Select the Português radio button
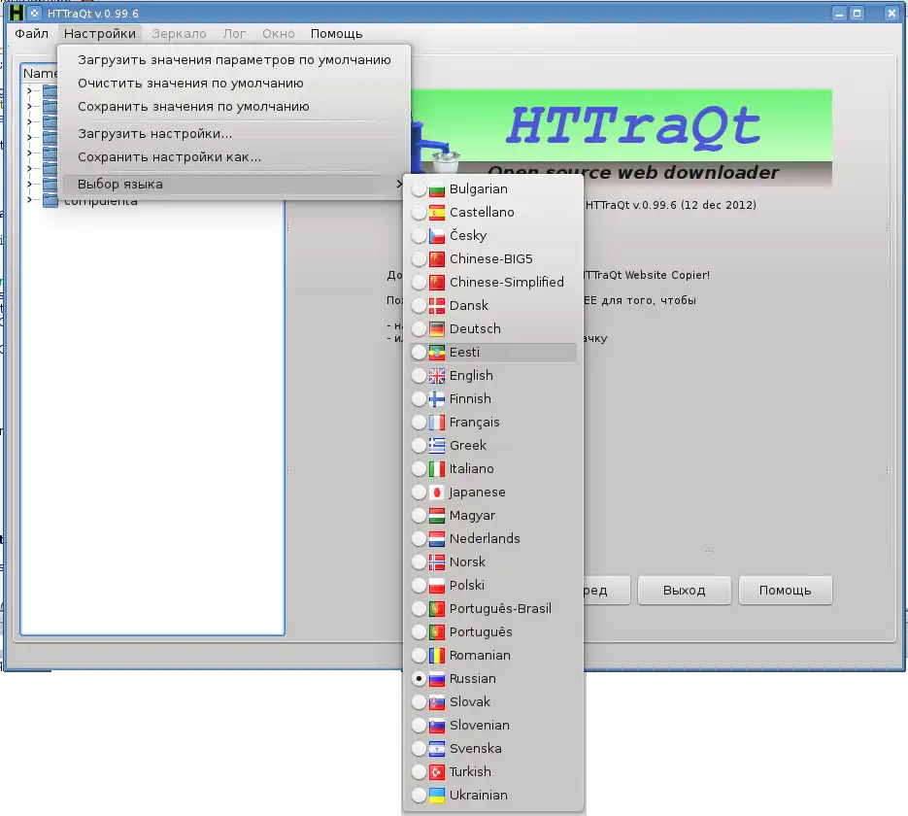The width and height of the screenshot is (908, 816). point(419,632)
